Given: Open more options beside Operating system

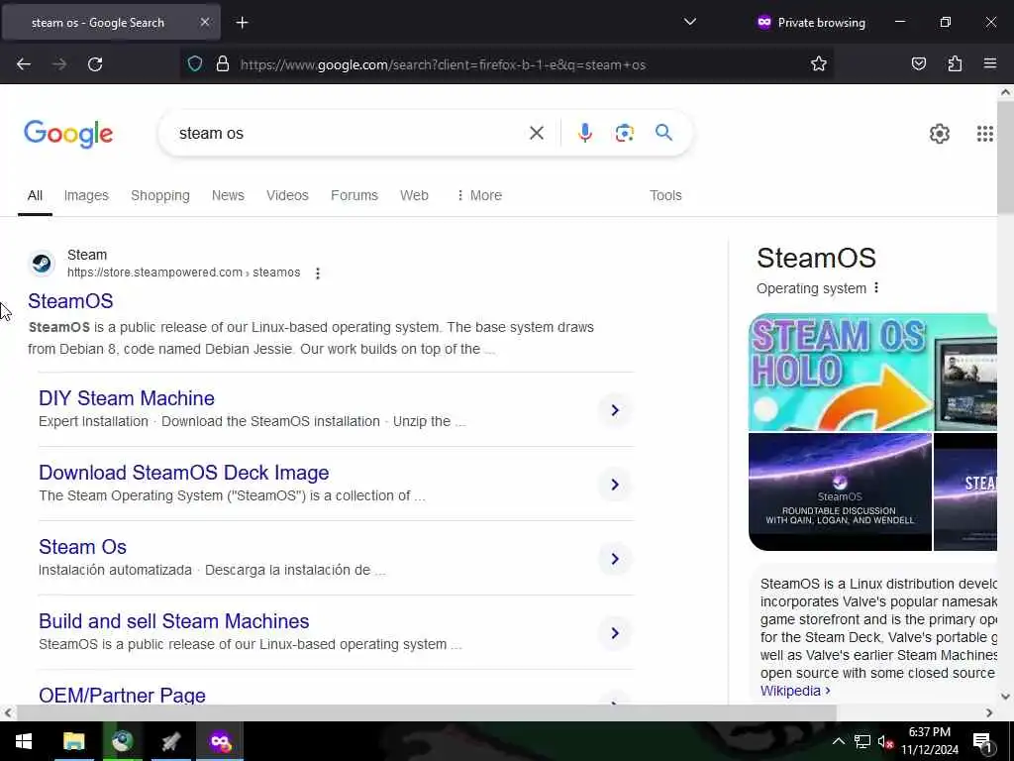Looking at the screenshot, I should click(876, 288).
